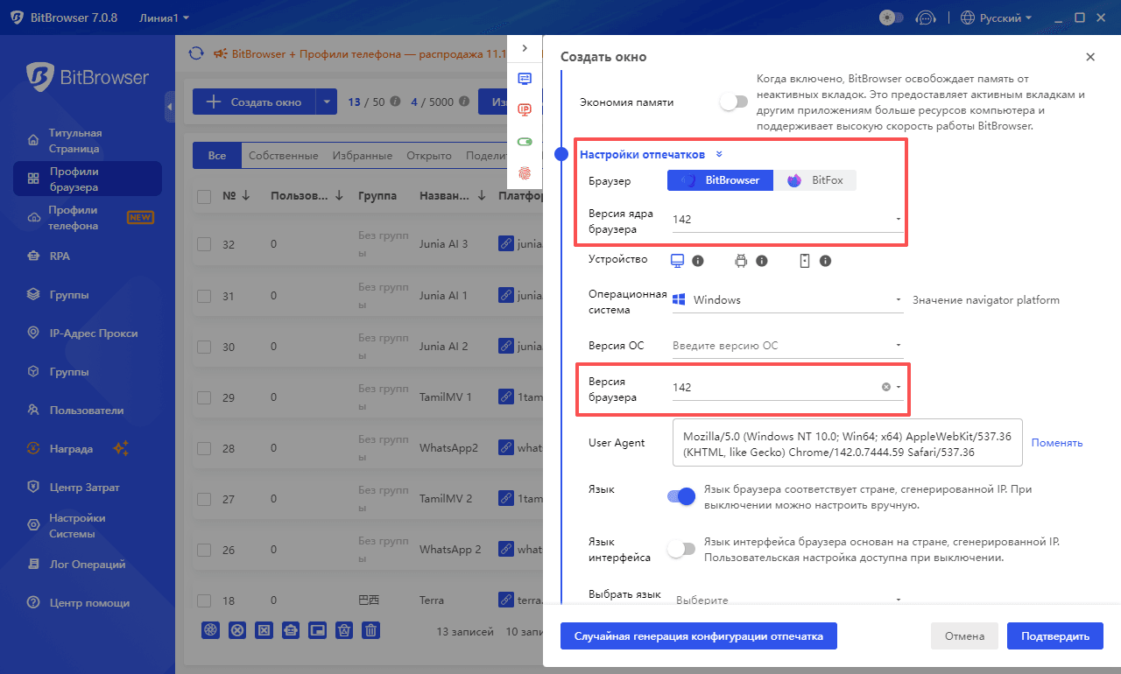Open customer support headset icon
Screen dimensions: 1121x674
pos(925,18)
